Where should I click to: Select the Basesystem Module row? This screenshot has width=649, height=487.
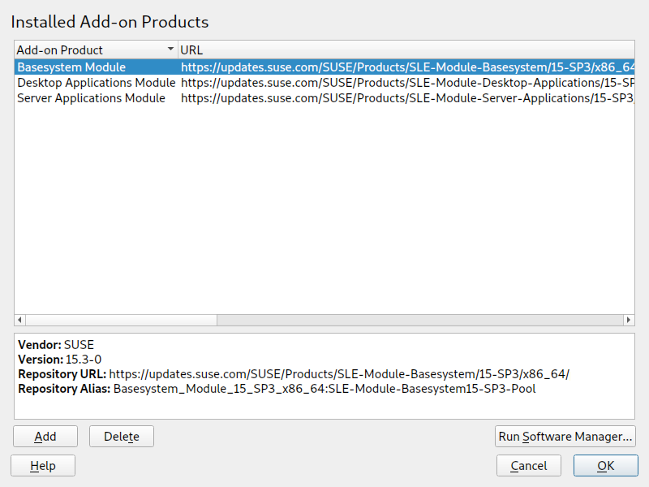click(71, 67)
